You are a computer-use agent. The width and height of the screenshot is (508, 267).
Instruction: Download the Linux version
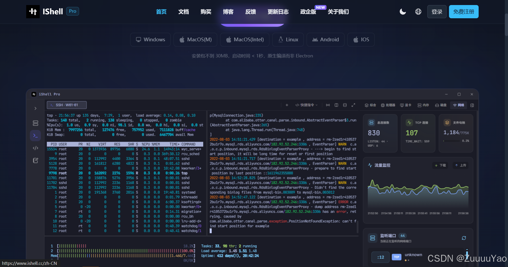point(288,40)
